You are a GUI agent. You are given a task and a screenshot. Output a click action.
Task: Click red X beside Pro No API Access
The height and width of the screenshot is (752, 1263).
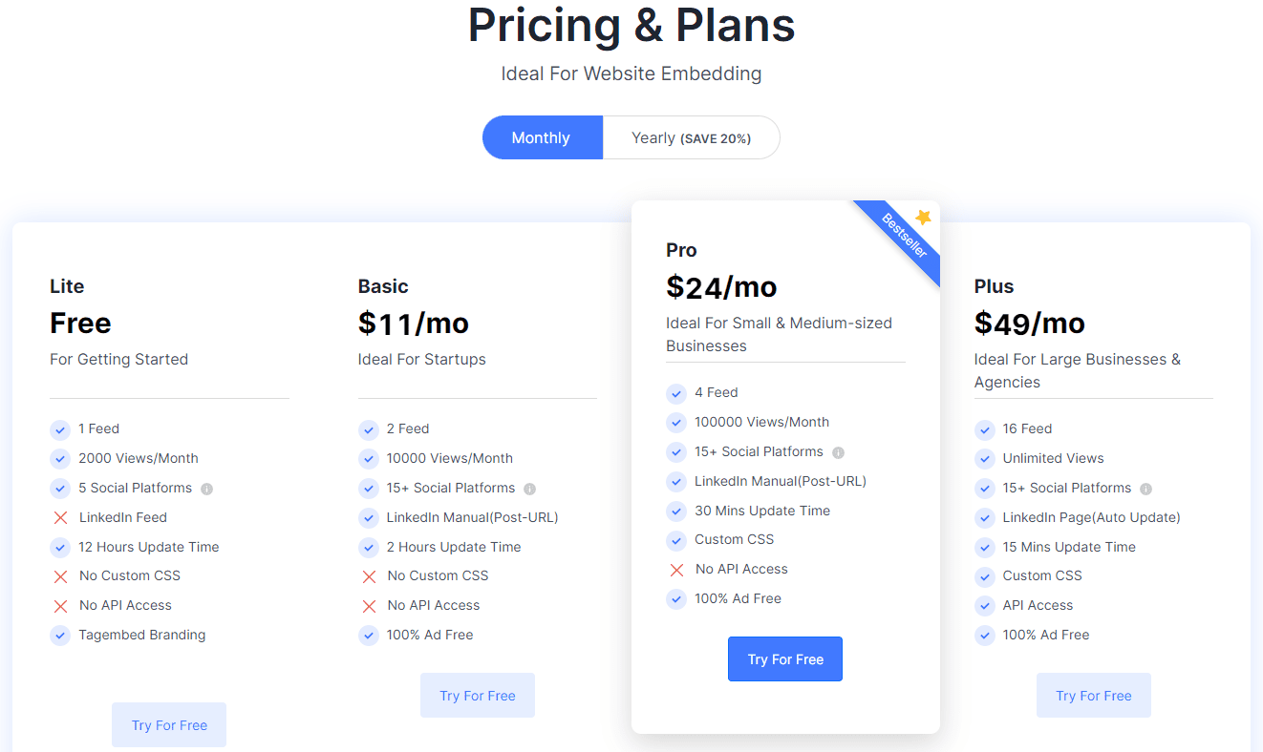click(676, 570)
